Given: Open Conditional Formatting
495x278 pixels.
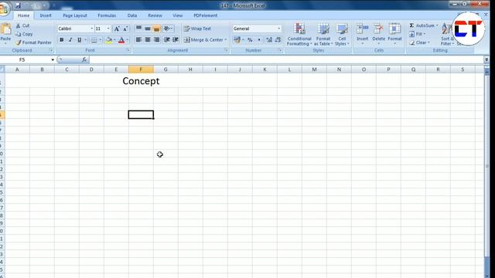Looking at the screenshot, I should [x=299, y=35].
